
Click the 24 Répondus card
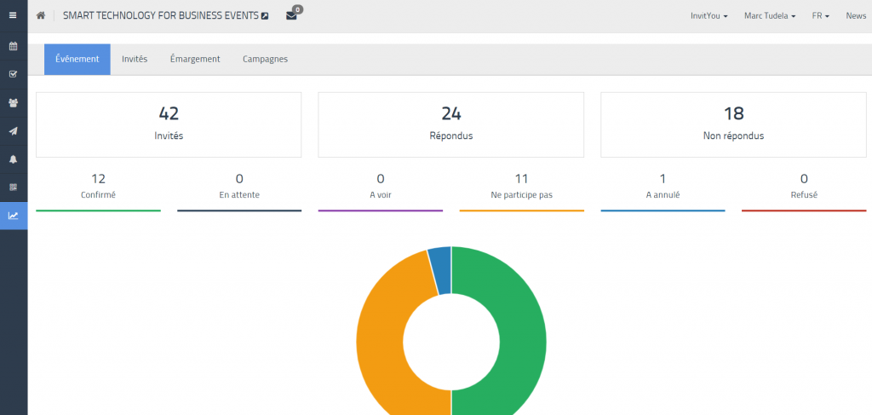click(x=451, y=124)
